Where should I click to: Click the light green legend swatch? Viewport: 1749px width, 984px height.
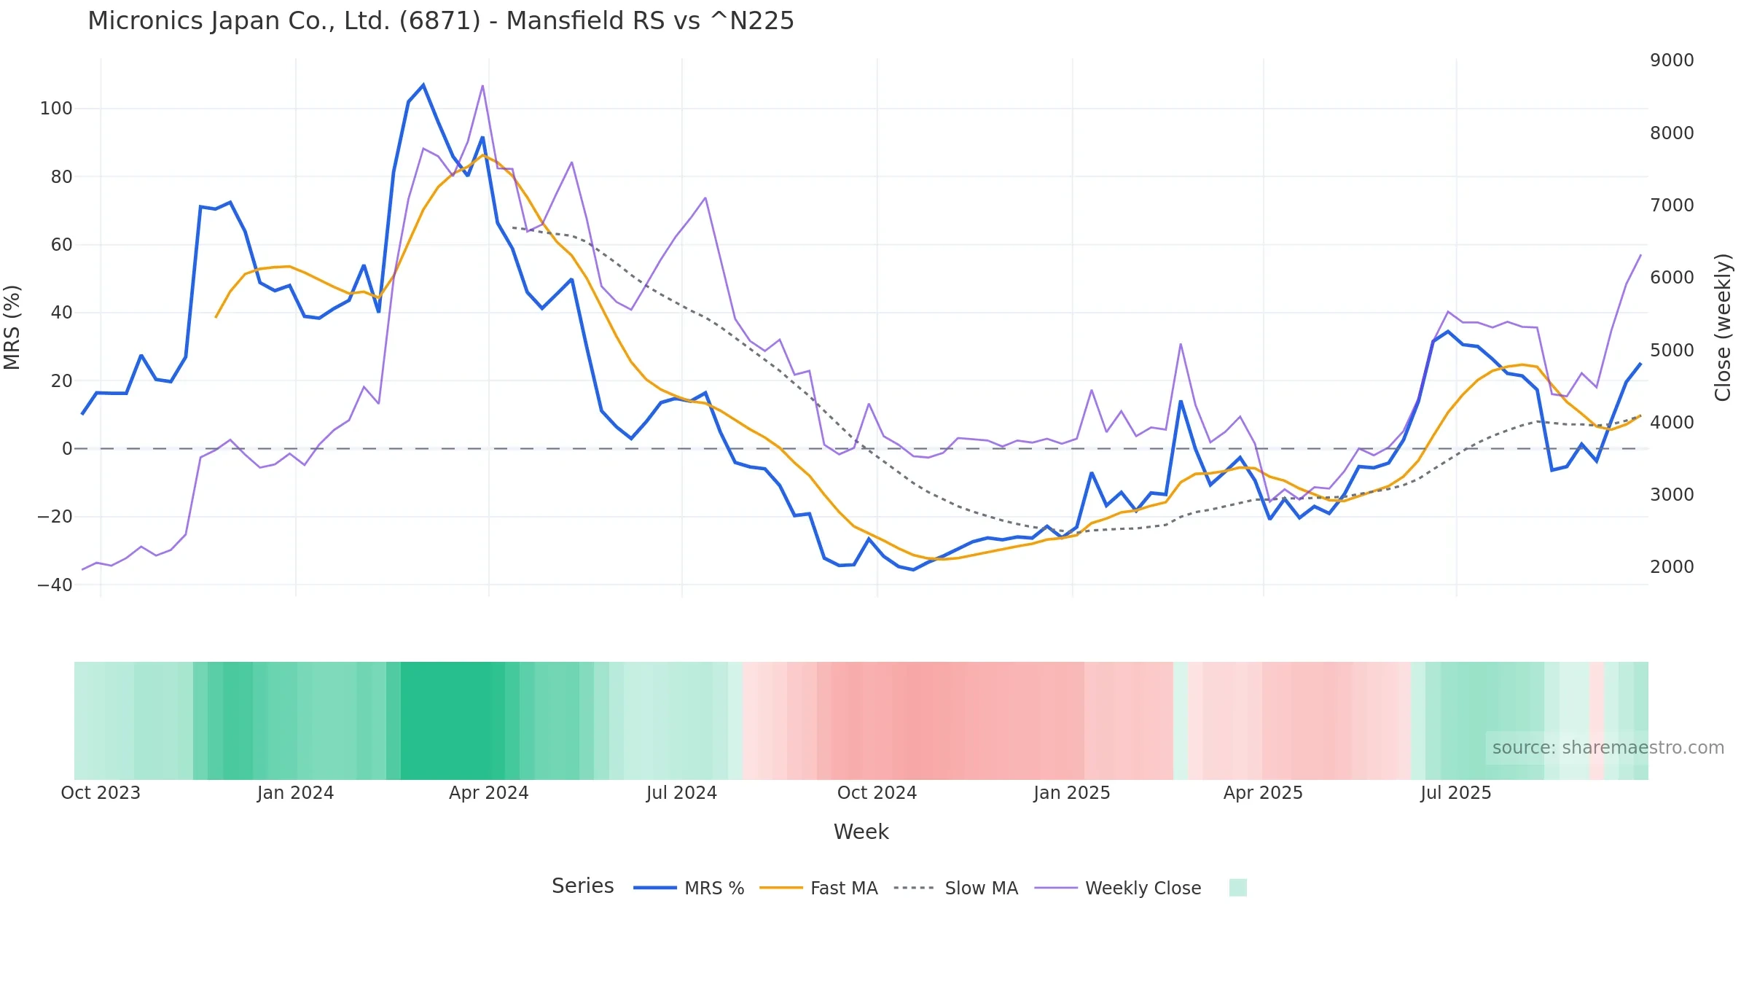coord(1237,887)
